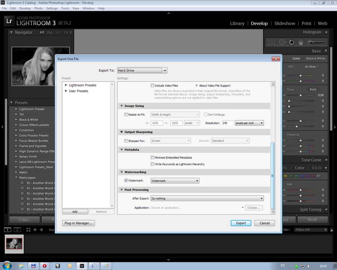Click the Windows Start button

(6, 266)
